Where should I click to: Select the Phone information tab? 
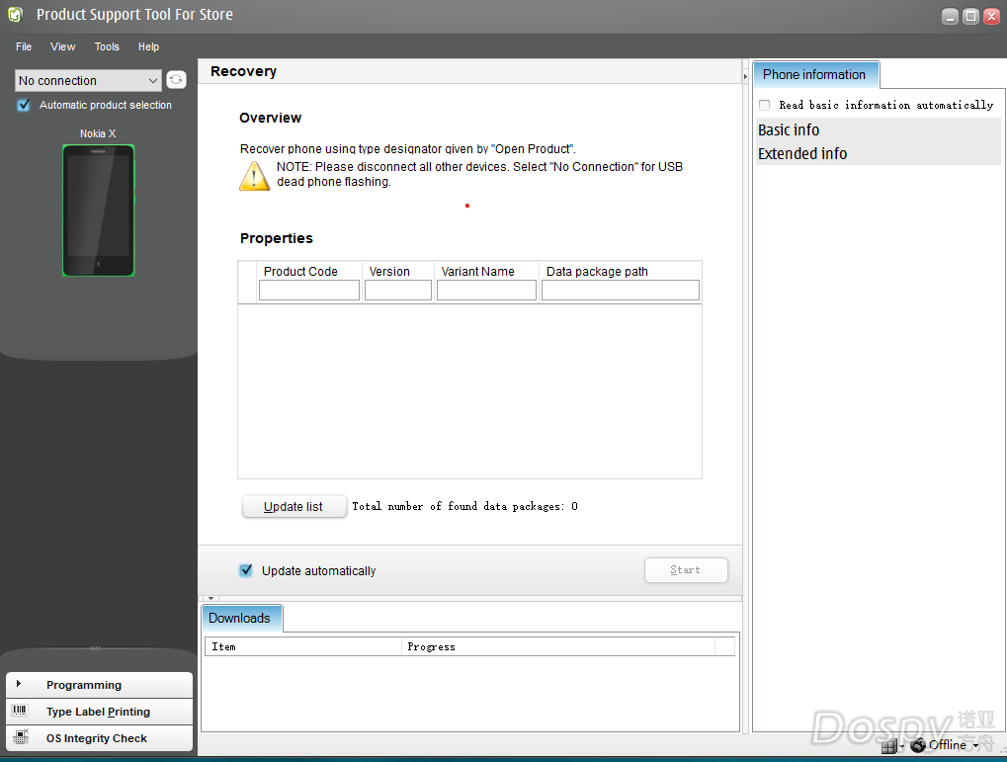tap(815, 74)
